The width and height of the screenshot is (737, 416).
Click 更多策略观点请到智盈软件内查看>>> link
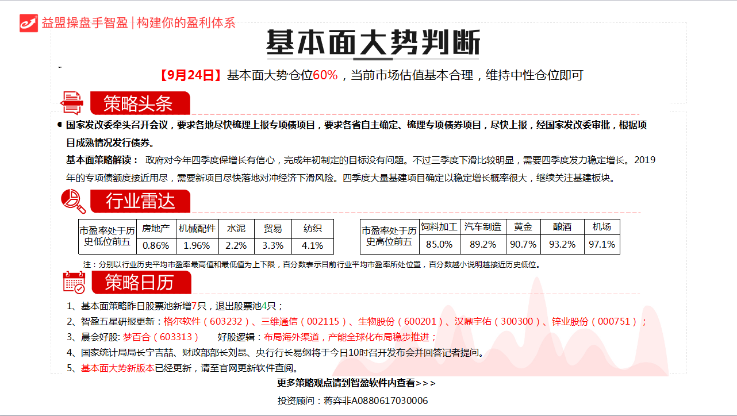[356, 383]
